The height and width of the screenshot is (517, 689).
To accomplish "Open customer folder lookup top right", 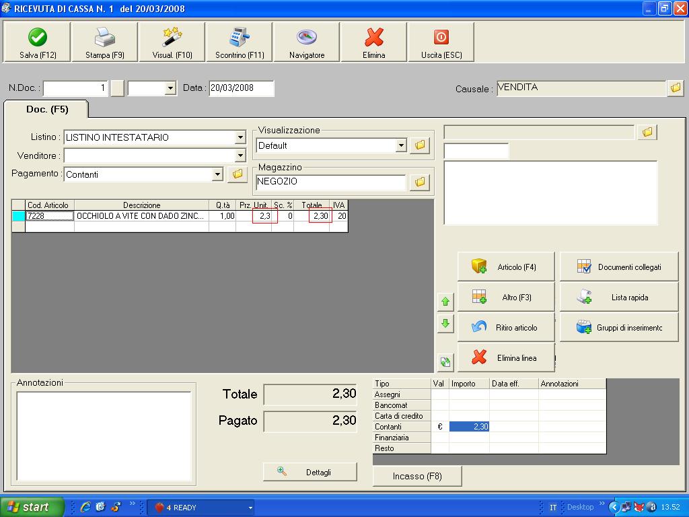I will [647, 132].
